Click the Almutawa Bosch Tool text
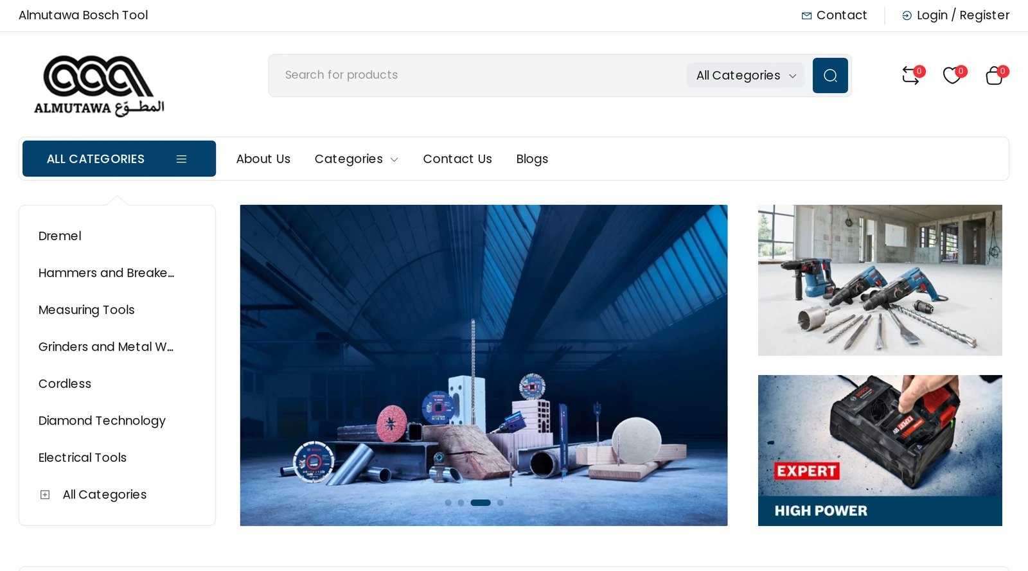 click(84, 15)
